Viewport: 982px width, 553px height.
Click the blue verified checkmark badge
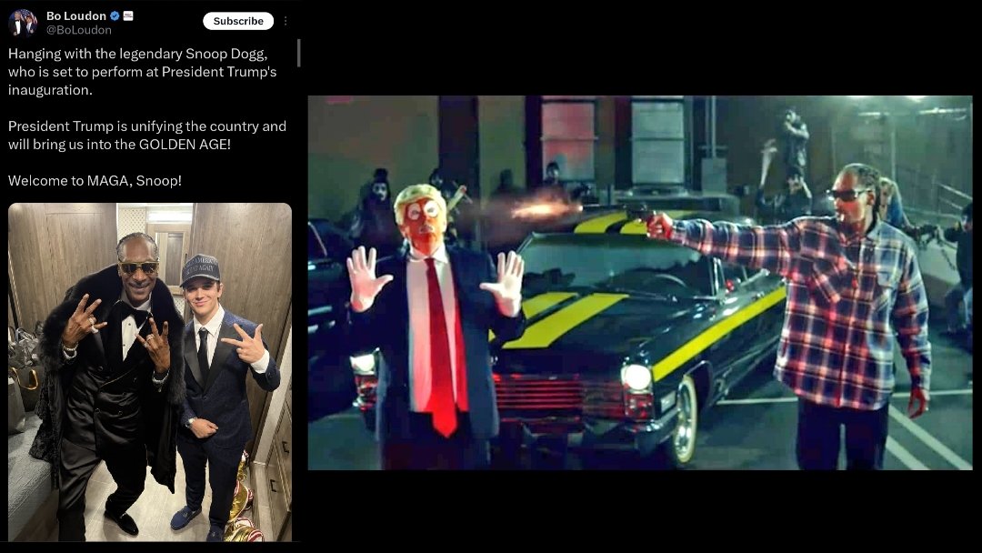point(115,16)
